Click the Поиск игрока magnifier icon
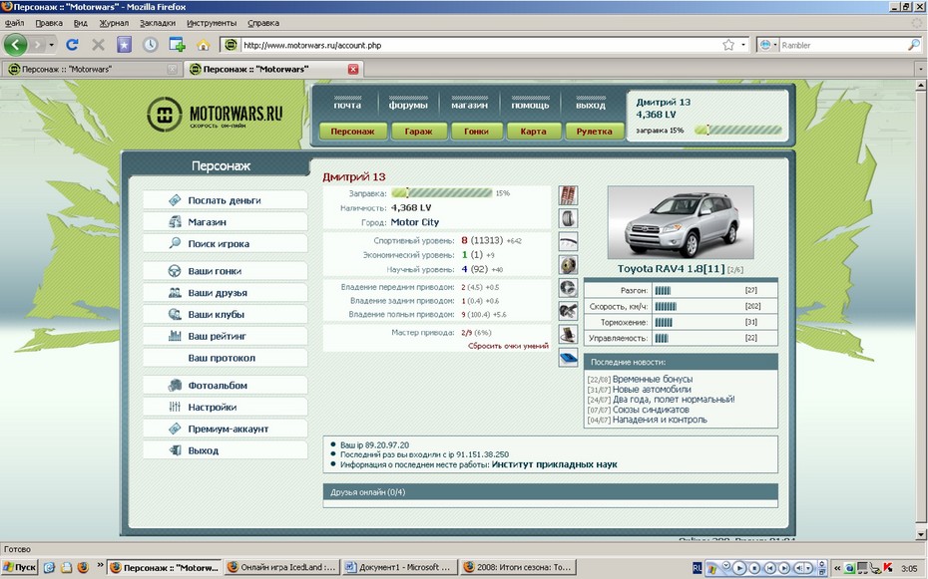 point(175,243)
